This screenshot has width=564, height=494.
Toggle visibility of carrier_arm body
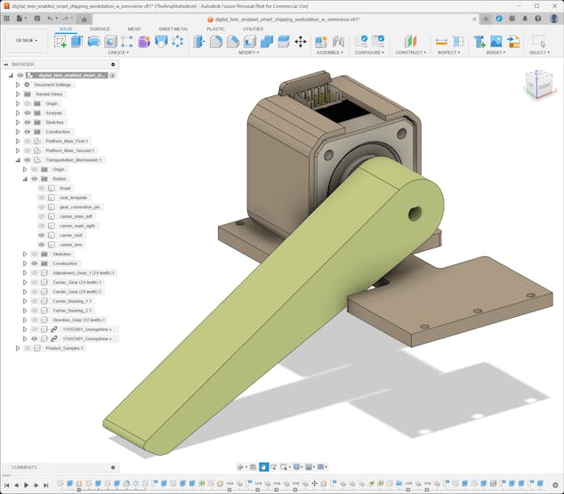click(x=41, y=245)
